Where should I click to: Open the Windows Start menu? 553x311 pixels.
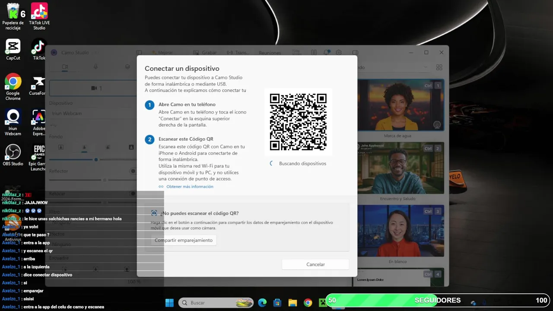pos(170,302)
